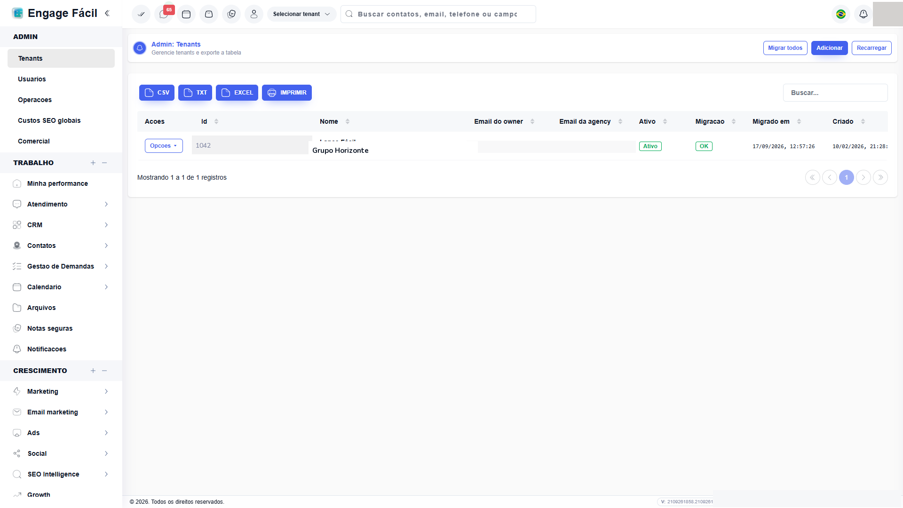Viewport: 903px width, 508px height.
Task: Click the Ativo status badge
Action: tap(650, 146)
